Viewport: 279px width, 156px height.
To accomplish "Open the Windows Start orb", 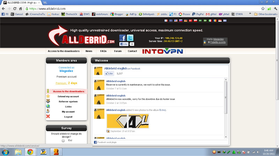I will point(5,152).
